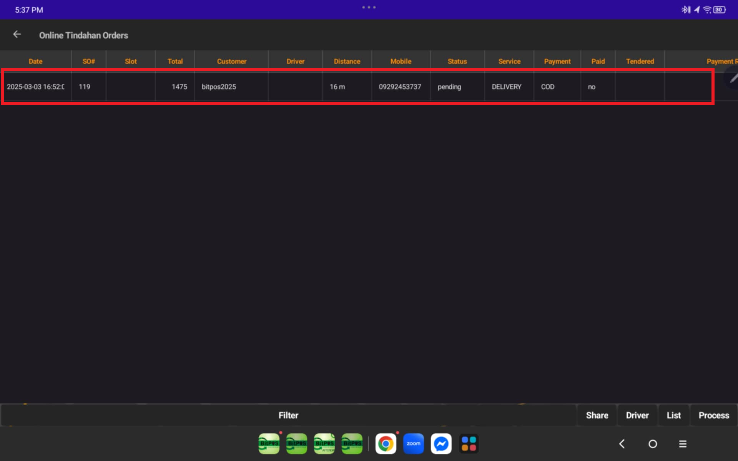
Task: Tap the back arrow beside Online Tindahan Orders
Action: 17,35
